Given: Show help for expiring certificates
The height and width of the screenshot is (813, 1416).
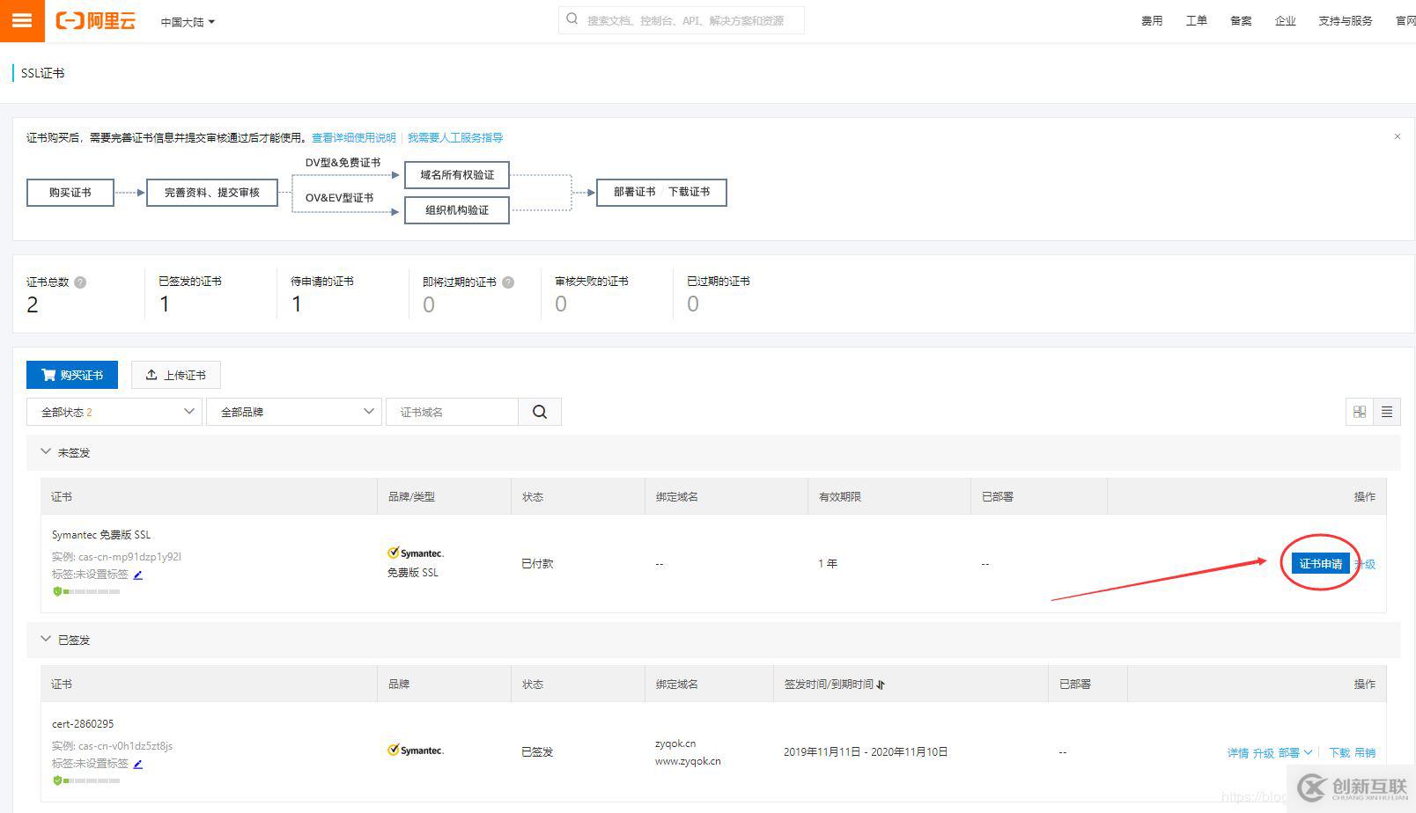Looking at the screenshot, I should tap(508, 282).
